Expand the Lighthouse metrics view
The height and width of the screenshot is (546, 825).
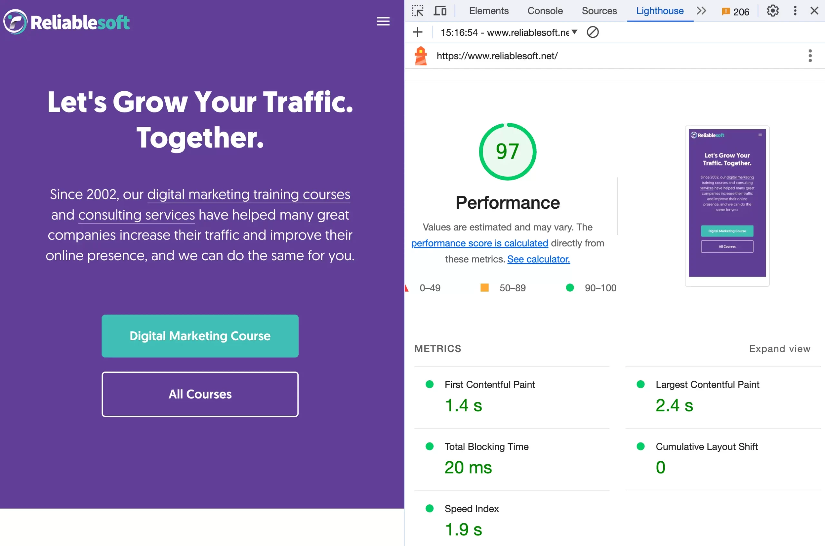coord(780,349)
